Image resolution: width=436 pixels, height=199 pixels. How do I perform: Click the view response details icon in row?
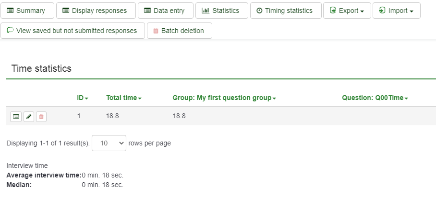(x=16, y=116)
